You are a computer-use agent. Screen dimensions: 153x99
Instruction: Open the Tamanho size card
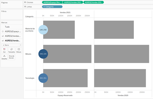pyautogui.click(x=12, y=50)
